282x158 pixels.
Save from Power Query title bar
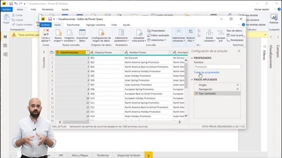(x=50, y=19)
